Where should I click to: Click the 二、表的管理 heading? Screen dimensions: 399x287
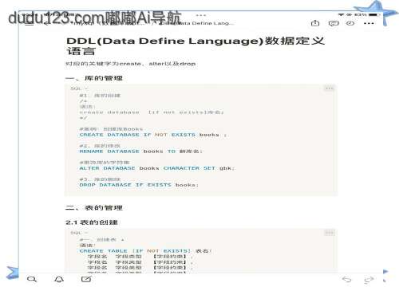coord(94,207)
